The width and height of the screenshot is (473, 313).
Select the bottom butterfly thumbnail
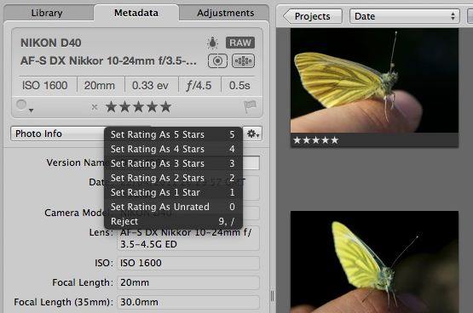tap(374, 262)
